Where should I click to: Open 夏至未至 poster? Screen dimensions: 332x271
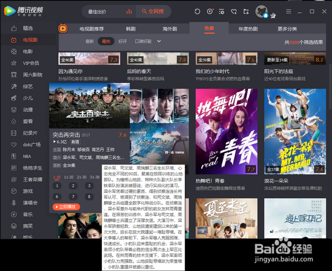[226, 218]
